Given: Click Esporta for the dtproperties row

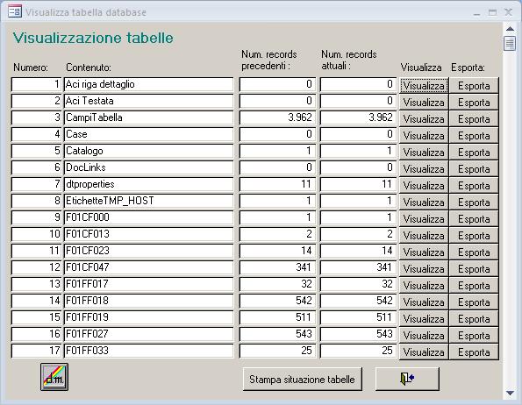Looking at the screenshot, I should click(x=474, y=185).
